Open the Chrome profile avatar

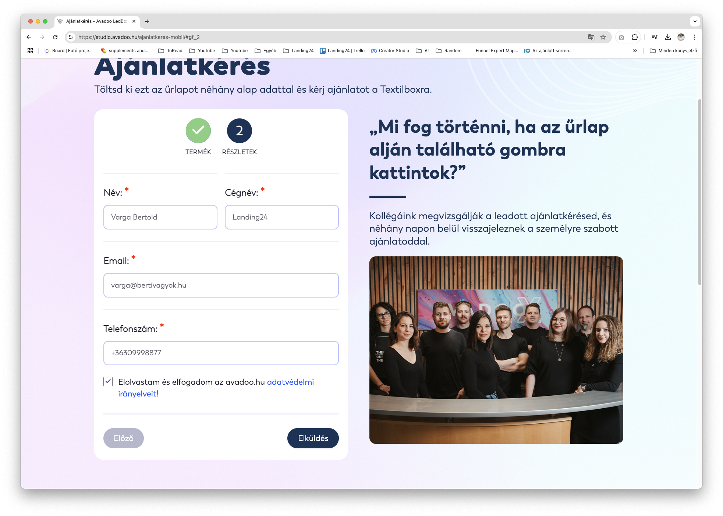(x=681, y=37)
